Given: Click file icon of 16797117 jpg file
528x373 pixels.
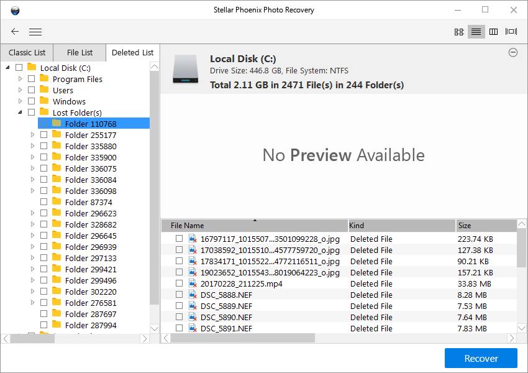Looking at the screenshot, I should [x=193, y=239].
